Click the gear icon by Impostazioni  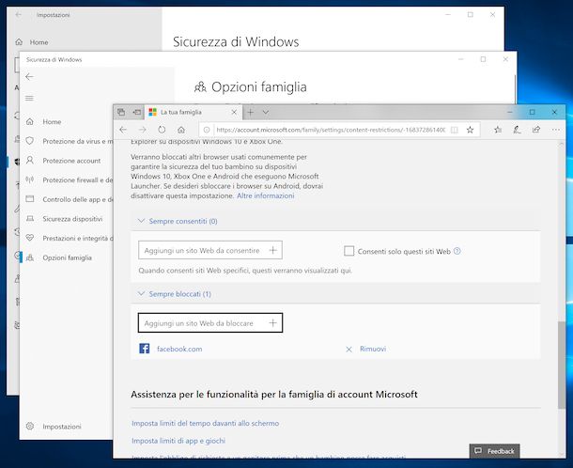(30, 426)
